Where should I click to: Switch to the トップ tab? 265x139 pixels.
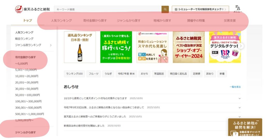point(27,21)
